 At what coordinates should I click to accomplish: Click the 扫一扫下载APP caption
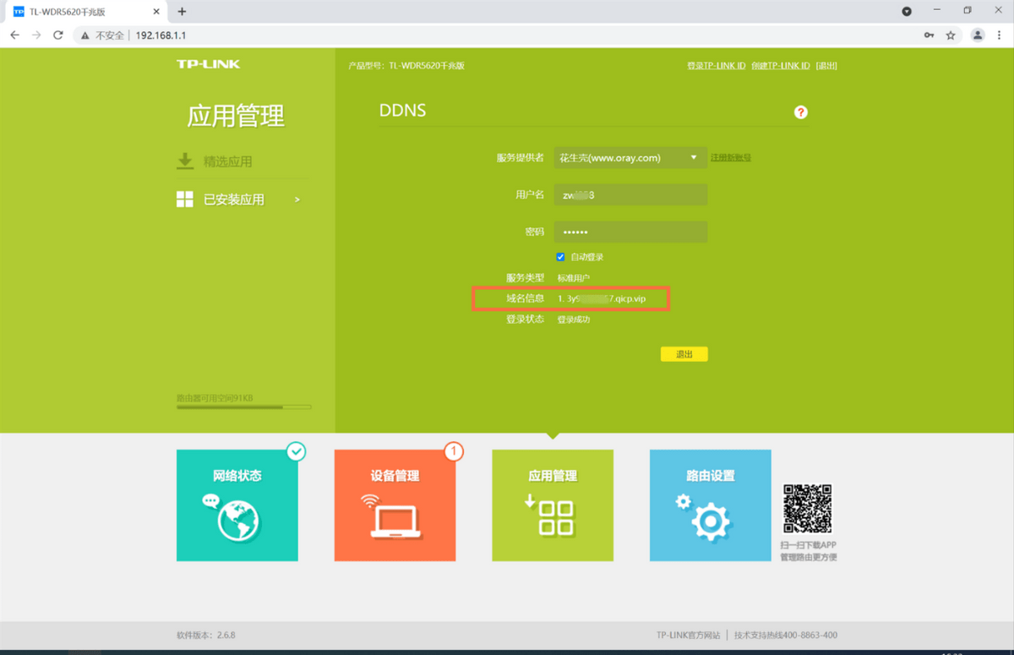(808, 545)
